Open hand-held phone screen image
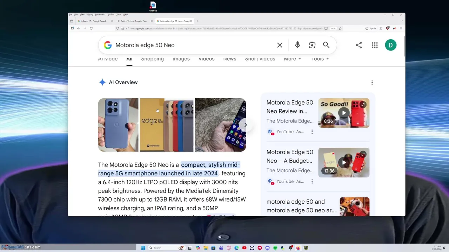The width and height of the screenshot is (449, 252). point(220,125)
